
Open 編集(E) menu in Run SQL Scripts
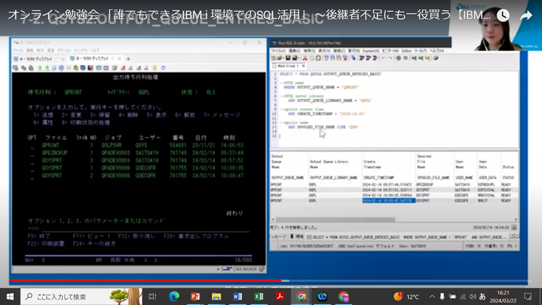pyautogui.click(x=294, y=51)
